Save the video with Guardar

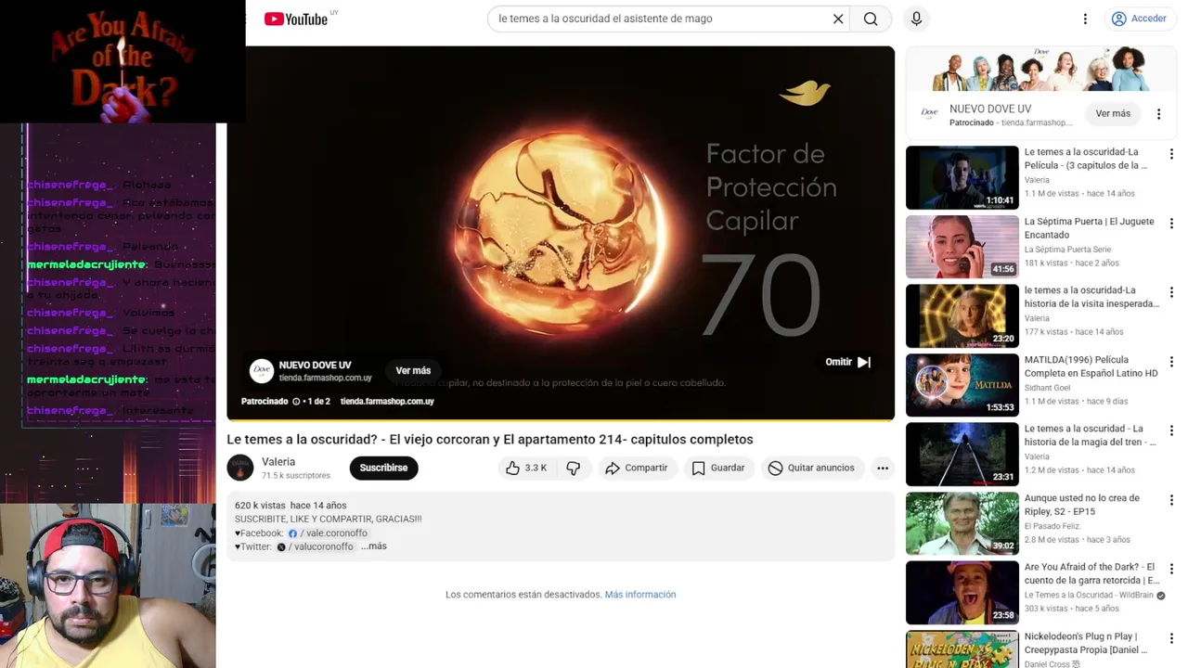tap(718, 468)
